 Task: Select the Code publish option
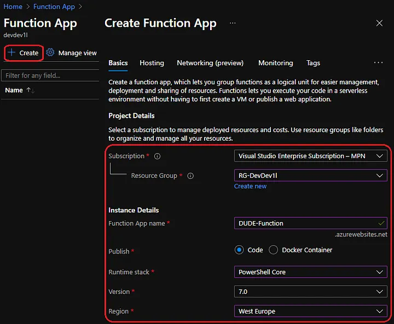click(x=239, y=250)
